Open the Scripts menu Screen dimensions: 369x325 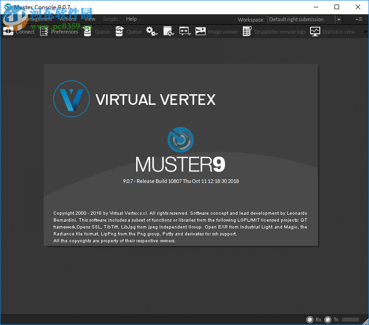pyautogui.click(x=110, y=19)
